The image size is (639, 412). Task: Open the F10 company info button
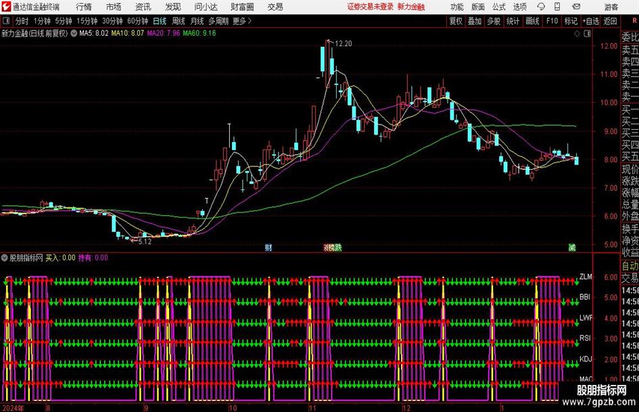[x=552, y=21]
